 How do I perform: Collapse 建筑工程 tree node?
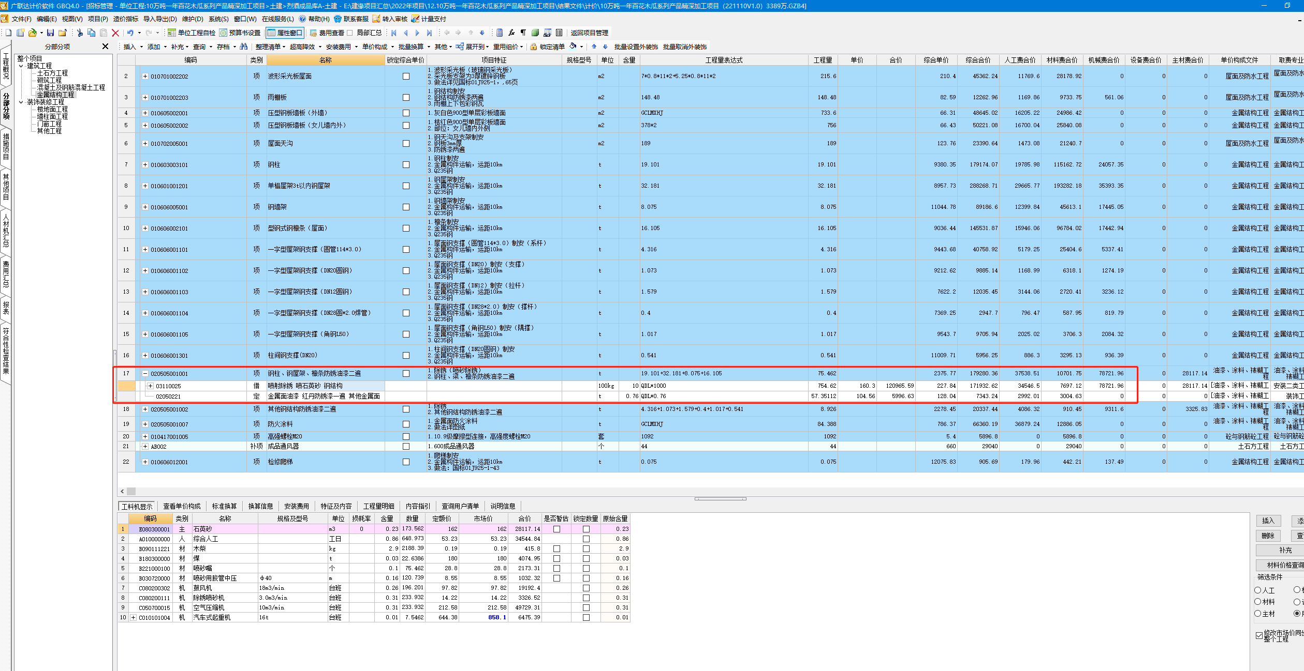[x=21, y=66]
